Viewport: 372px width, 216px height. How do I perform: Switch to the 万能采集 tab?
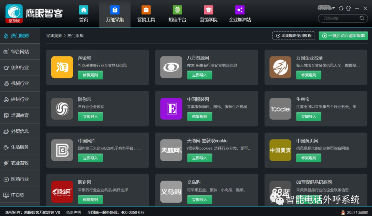click(x=115, y=14)
